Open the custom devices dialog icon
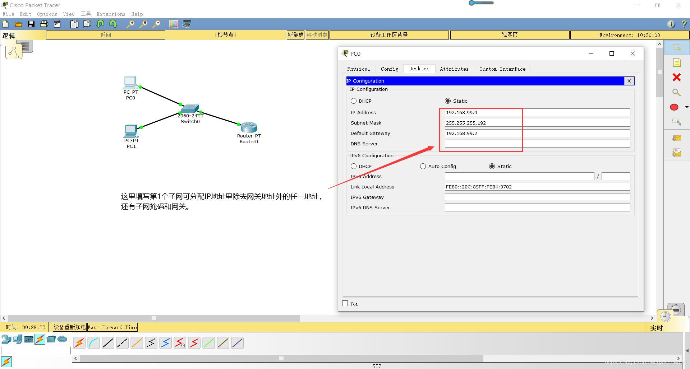This screenshot has width=690, height=369. point(187,24)
